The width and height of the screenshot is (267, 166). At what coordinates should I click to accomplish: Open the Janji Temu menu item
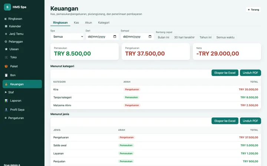[x=22, y=34]
